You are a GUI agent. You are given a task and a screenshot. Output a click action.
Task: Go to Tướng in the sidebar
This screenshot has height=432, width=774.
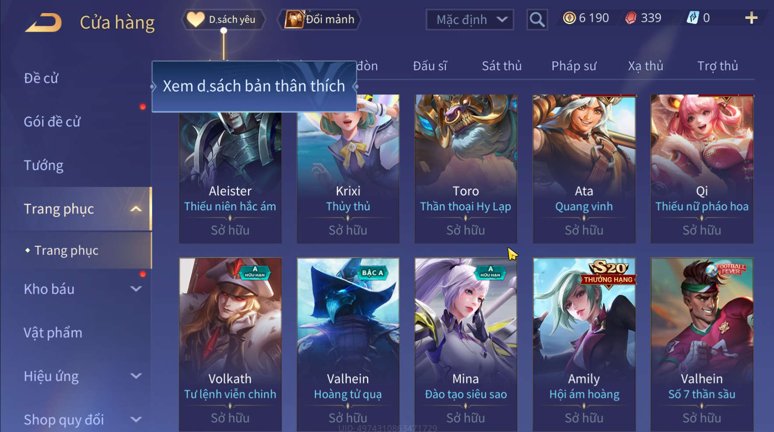point(43,165)
